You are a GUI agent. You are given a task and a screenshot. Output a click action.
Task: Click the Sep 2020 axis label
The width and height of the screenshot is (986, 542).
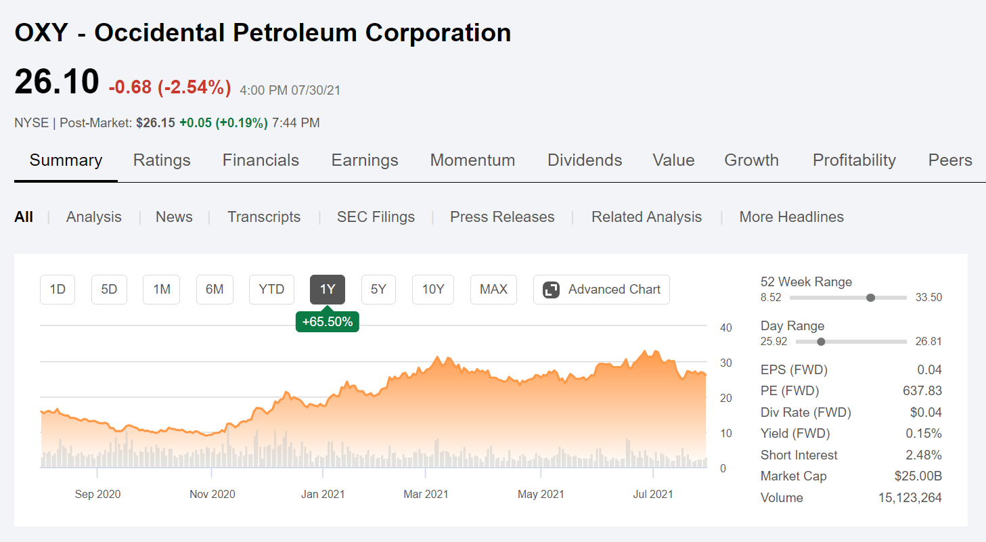tap(97, 495)
